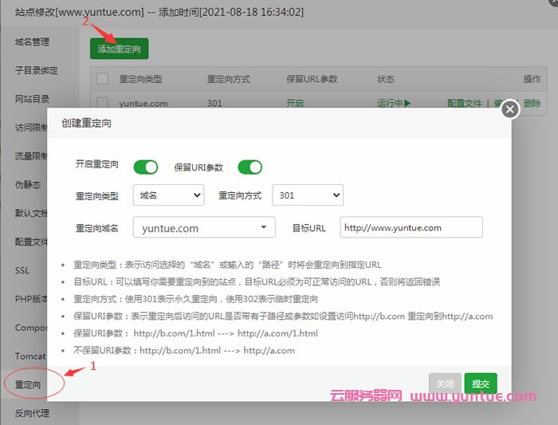Open the 域名管理 sidebar tab
The height and width of the screenshot is (425, 558).
click(32, 41)
